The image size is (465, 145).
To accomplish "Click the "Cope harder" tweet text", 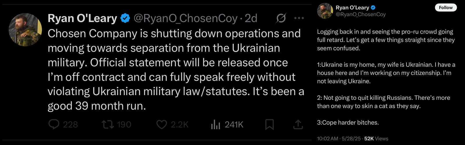I will point(348,123).
